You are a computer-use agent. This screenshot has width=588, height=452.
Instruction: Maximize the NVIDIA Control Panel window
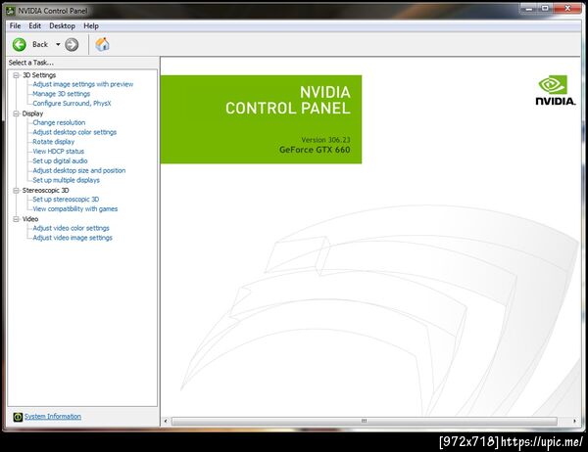pyautogui.click(x=545, y=8)
